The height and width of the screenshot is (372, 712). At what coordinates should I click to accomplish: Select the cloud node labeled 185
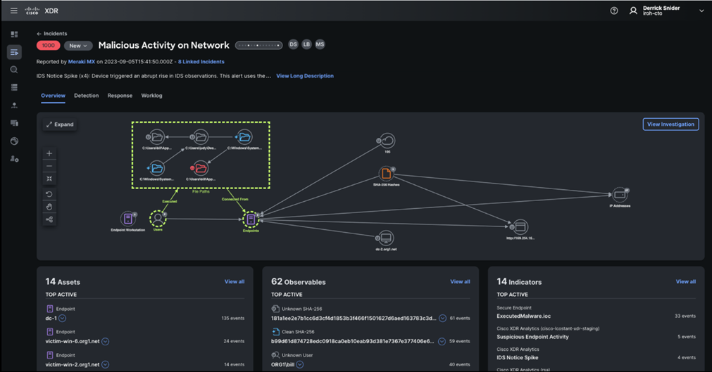(x=387, y=141)
